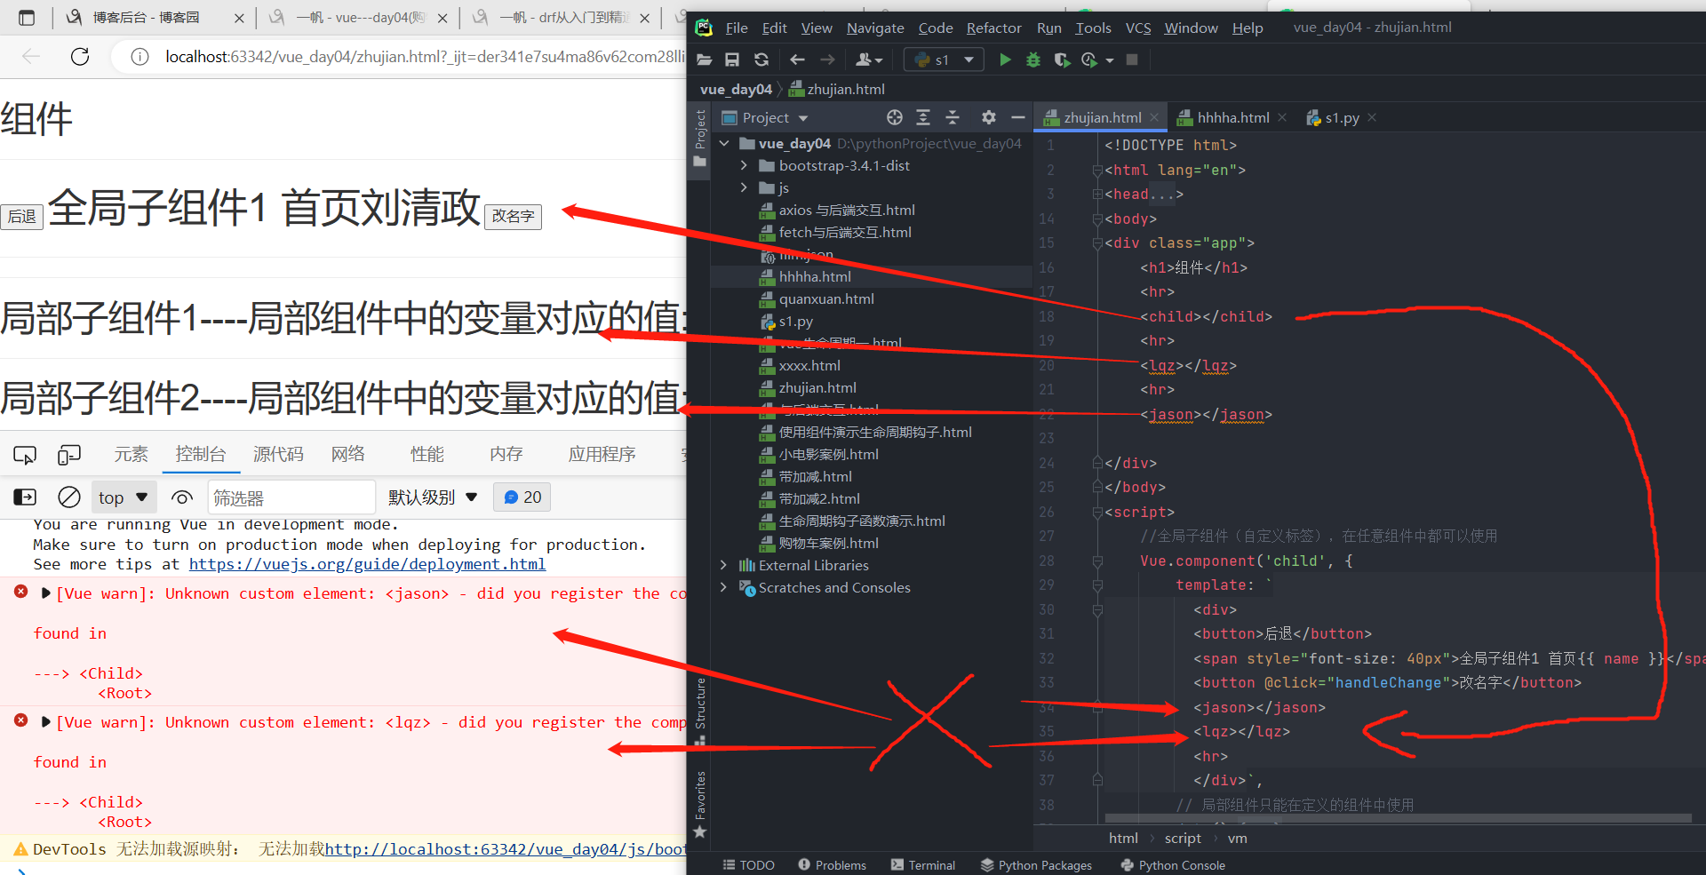Image resolution: width=1706 pixels, height=875 pixels.
Task: Hide the Project panel with the minus icon
Action: [1018, 117]
